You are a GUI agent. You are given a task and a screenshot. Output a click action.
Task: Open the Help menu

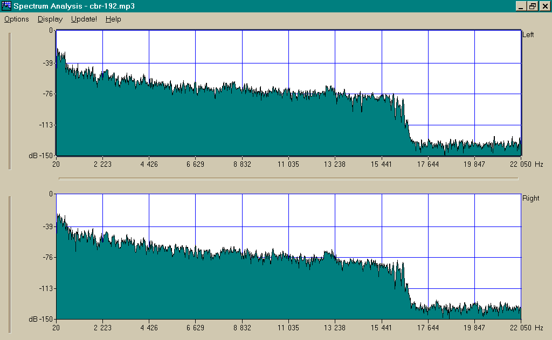point(113,19)
